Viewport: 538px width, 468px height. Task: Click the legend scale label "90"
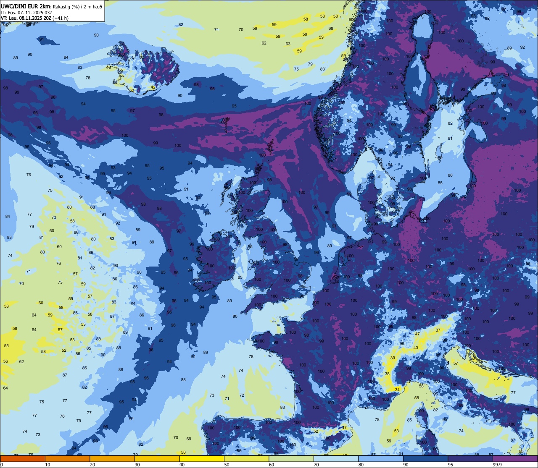tap(406, 465)
